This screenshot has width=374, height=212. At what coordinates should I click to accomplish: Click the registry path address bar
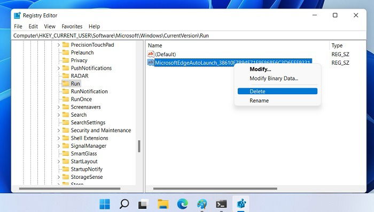point(189,36)
